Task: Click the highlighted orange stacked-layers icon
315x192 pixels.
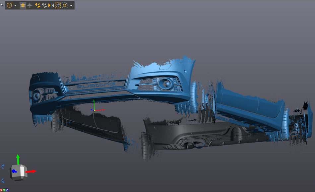Action: (23, 5)
